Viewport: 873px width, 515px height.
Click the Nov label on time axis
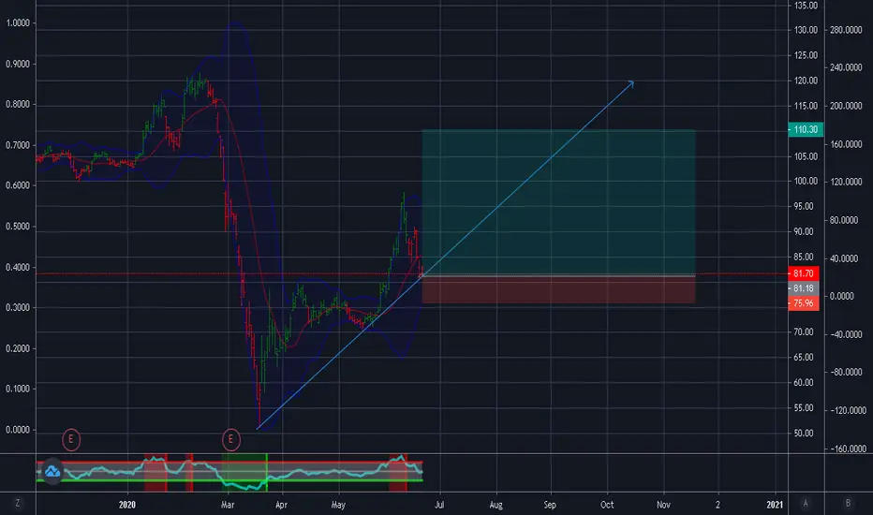point(663,505)
